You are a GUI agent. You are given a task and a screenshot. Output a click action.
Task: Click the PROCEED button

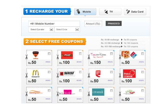tap(114, 23)
